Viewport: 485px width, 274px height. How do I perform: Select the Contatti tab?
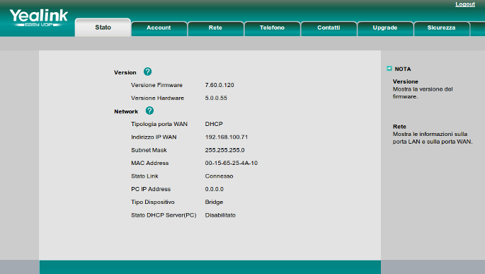329,28
